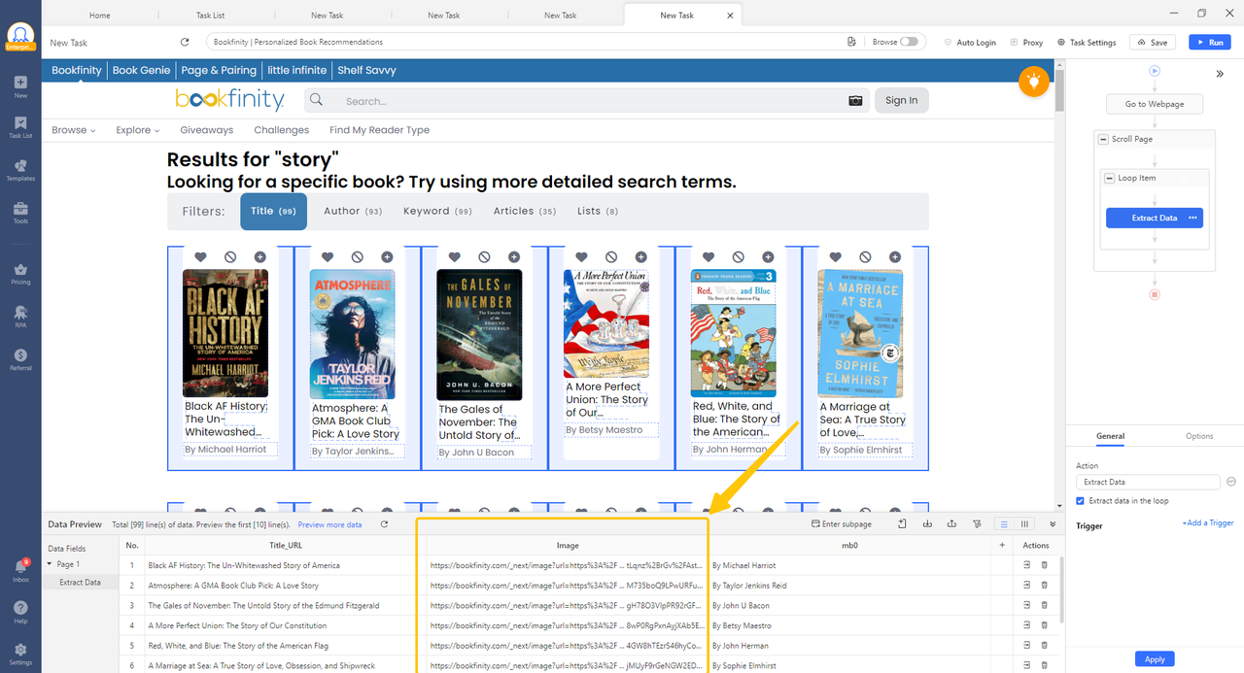Select the General tab in right panel
Viewport: 1244px width, 673px height.
pyautogui.click(x=1110, y=436)
